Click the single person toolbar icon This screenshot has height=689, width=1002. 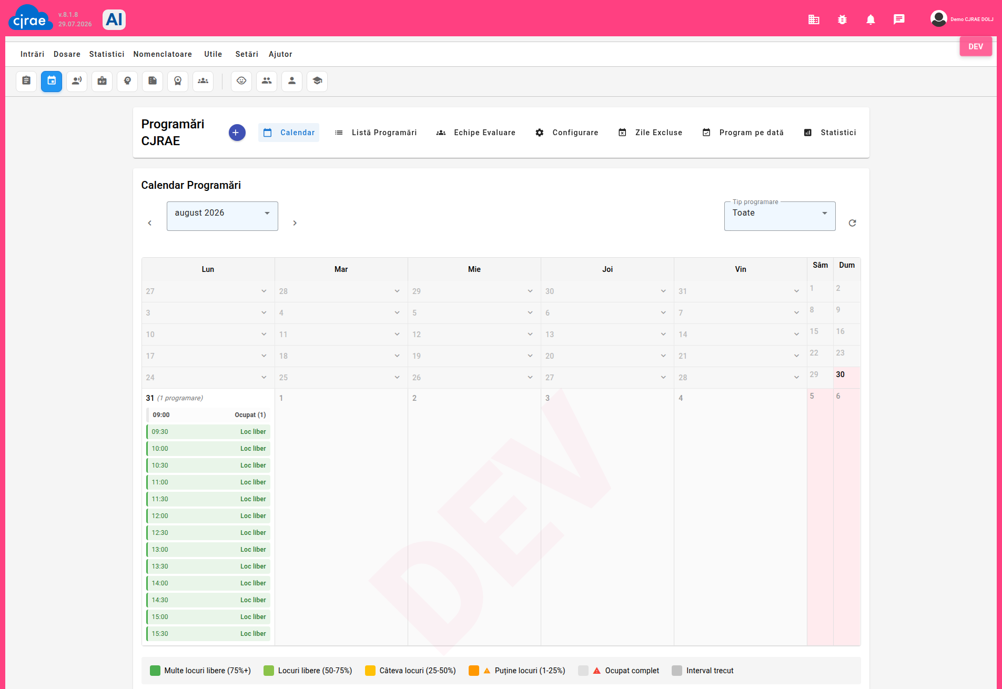click(x=292, y=81)
